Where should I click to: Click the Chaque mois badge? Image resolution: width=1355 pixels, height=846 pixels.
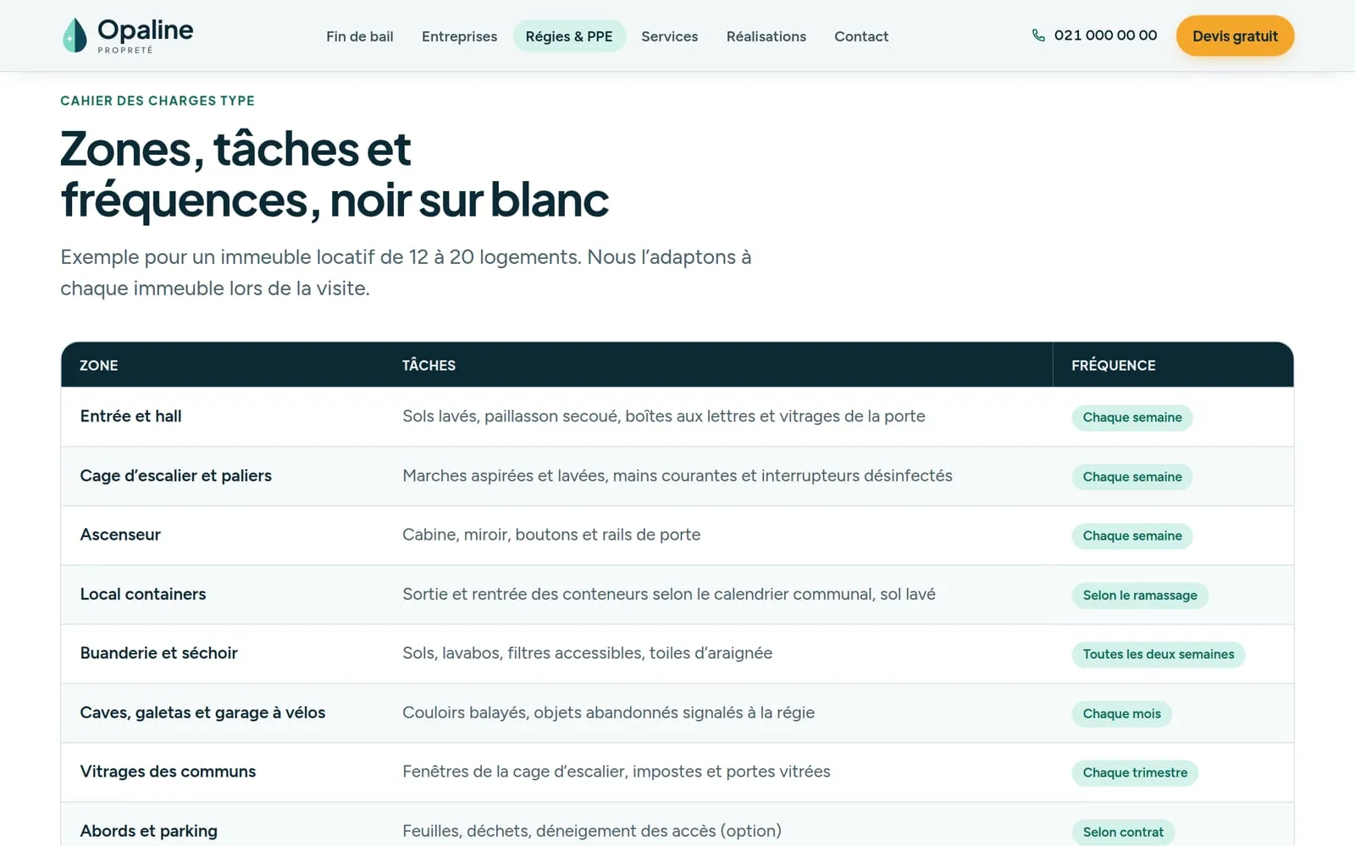pos(1121,713)
